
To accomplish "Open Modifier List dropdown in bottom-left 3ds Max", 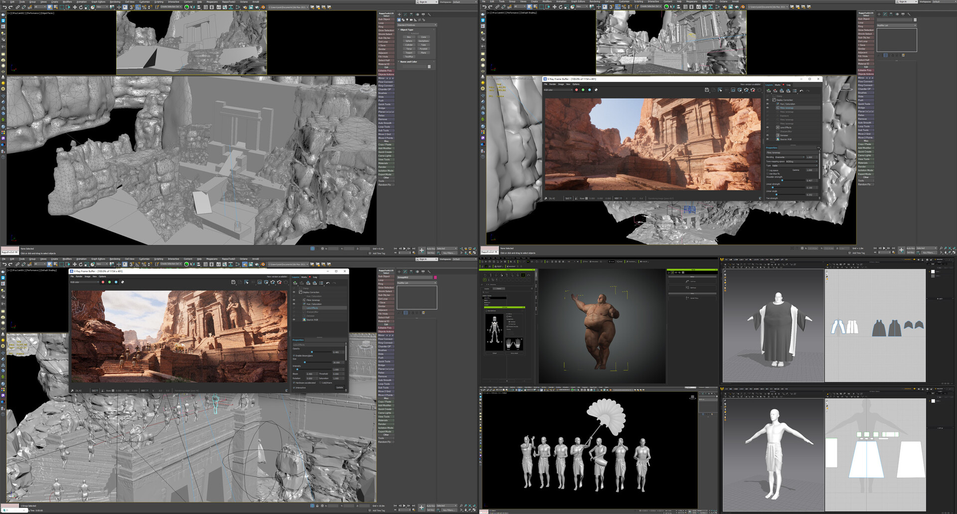I will [x=417, y=283].
